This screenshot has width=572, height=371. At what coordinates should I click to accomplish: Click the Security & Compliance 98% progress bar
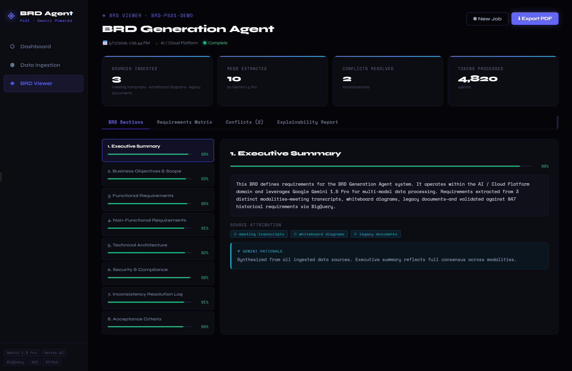click(x=149, y=278)
